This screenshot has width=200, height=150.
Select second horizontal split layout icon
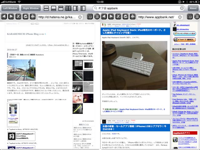[x=53, y=8]
